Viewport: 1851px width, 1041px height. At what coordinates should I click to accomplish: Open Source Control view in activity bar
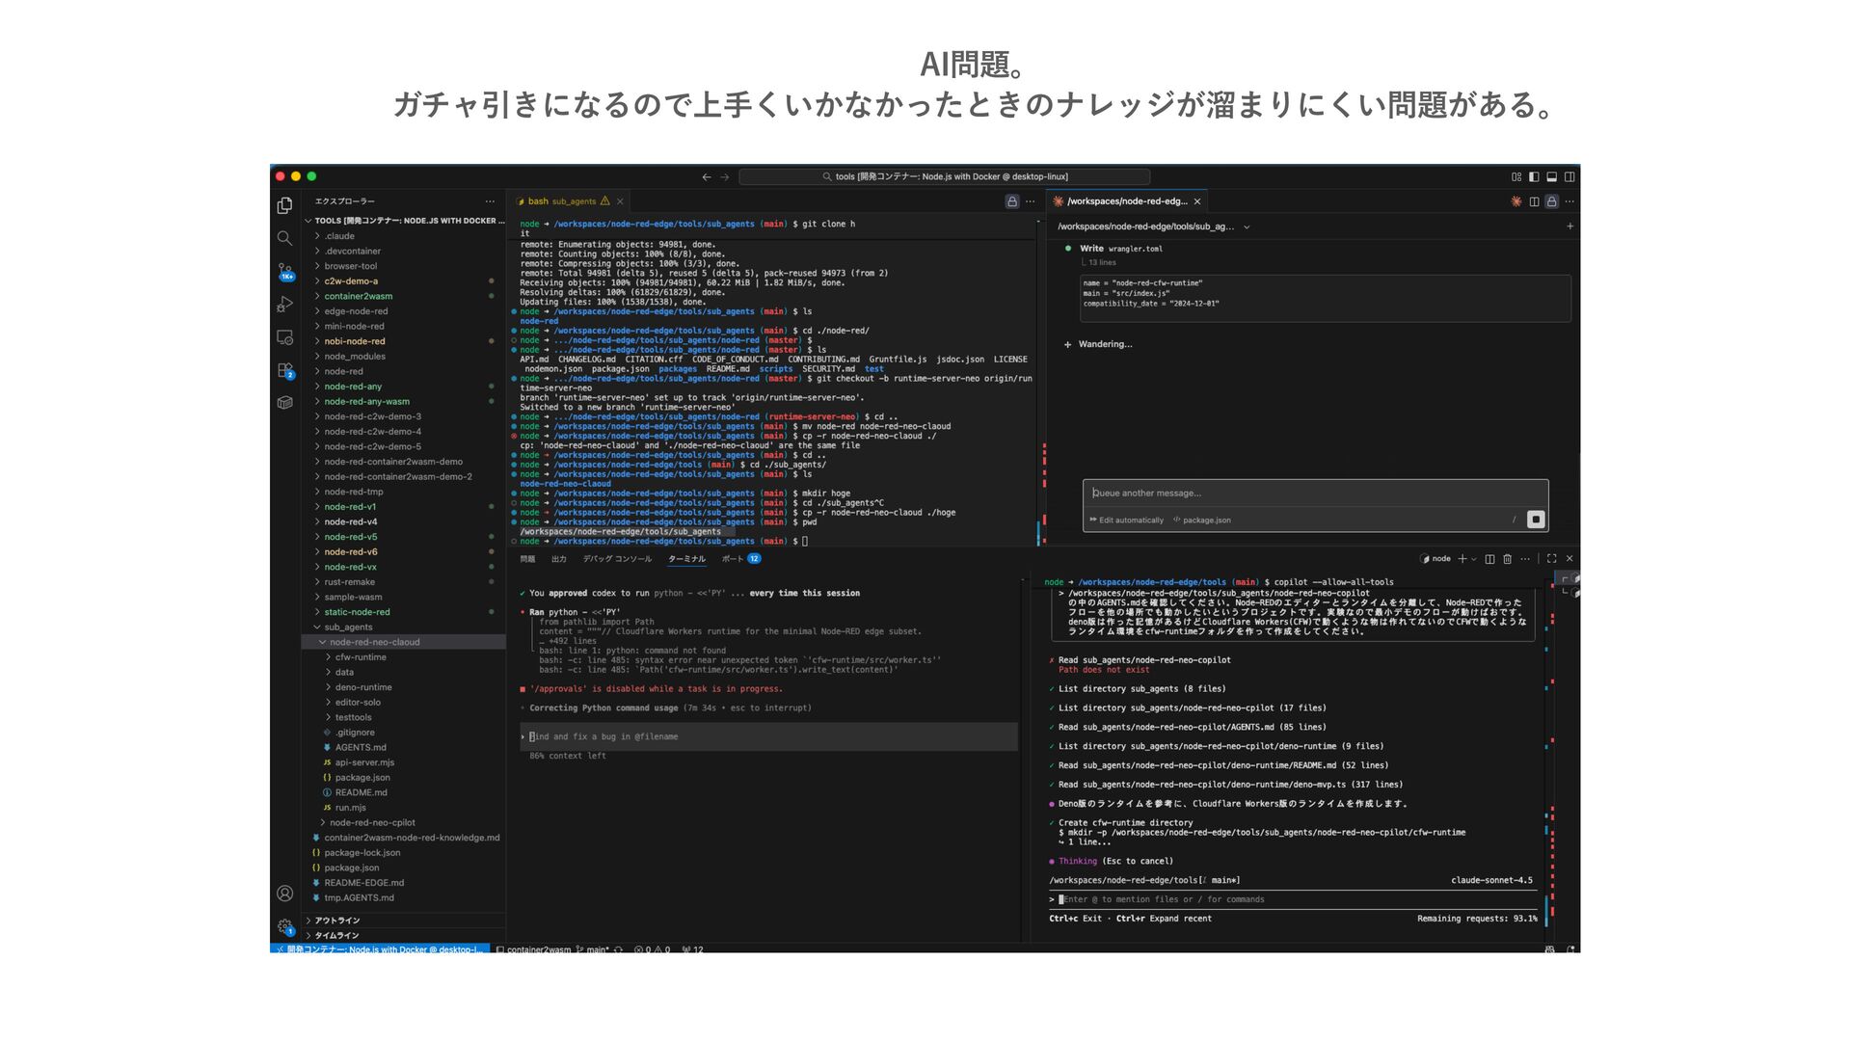coord(284,271)
